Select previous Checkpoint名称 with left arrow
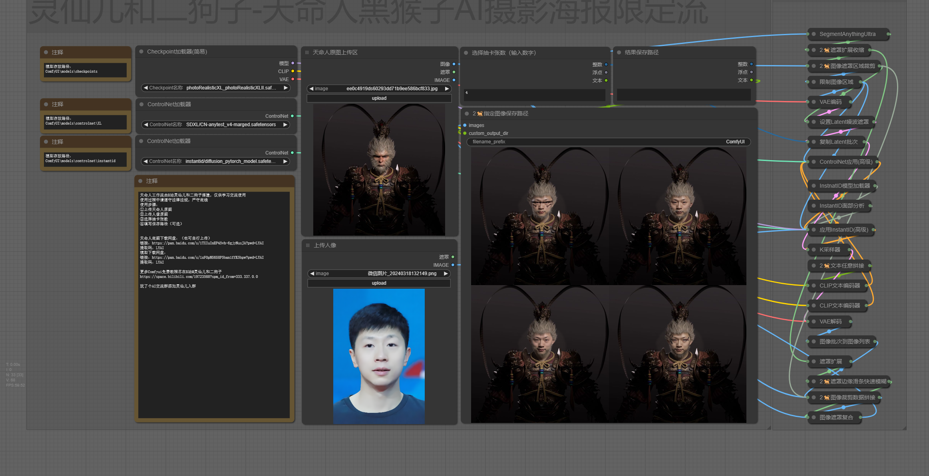 pos(145,88)
